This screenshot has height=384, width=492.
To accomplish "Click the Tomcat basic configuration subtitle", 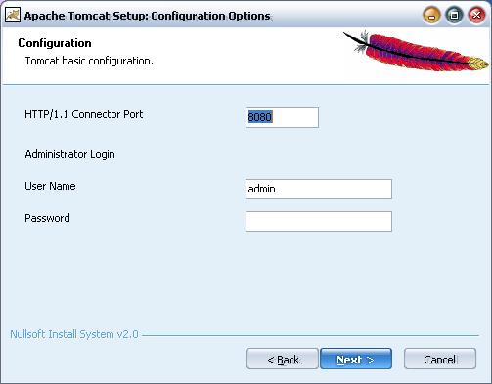I will [89, 61].
